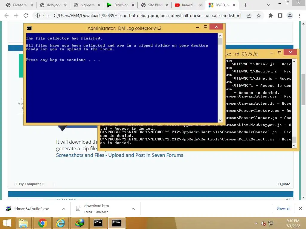Close the 'rd C:\ /s /q' console window

[x=290, y=52]
